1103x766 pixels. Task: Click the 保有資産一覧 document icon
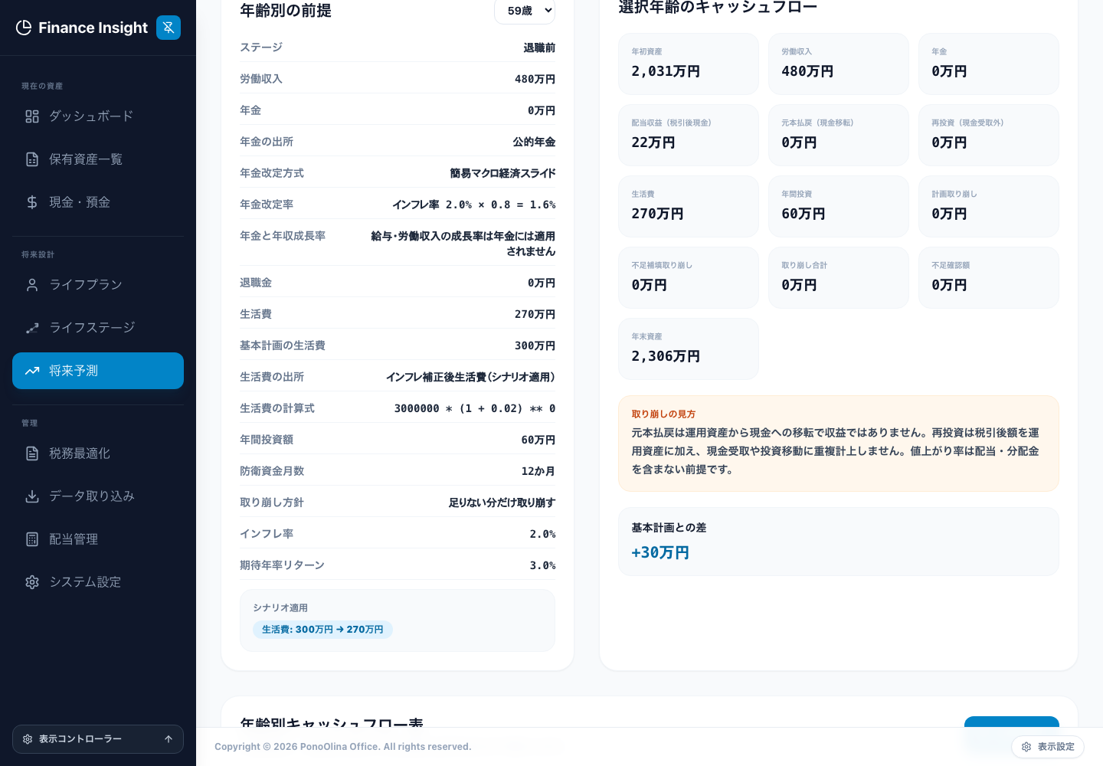click(x=32, y=159)
